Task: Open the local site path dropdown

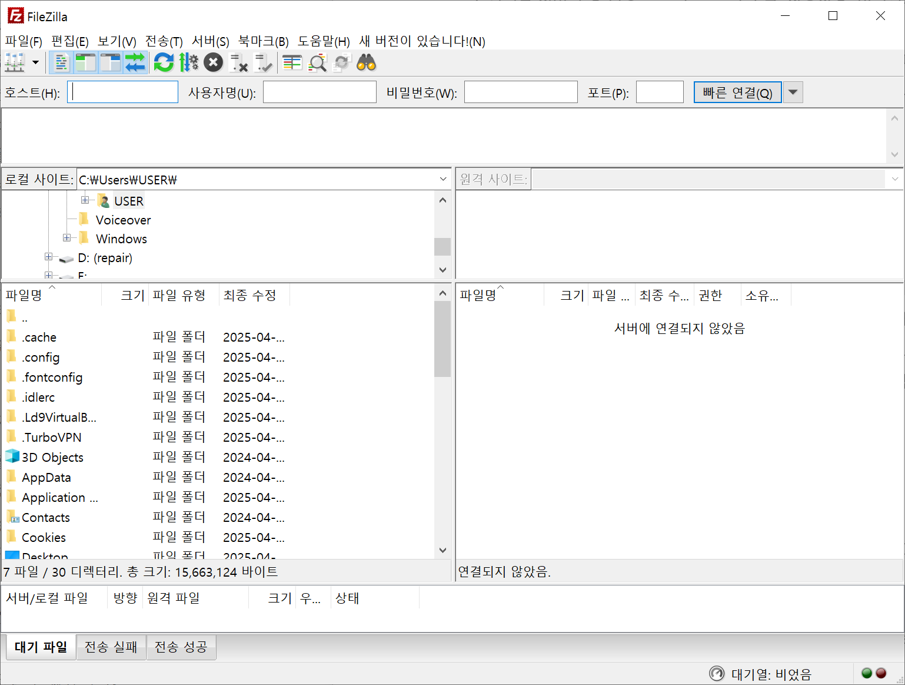Action: [x=442, y=178]
